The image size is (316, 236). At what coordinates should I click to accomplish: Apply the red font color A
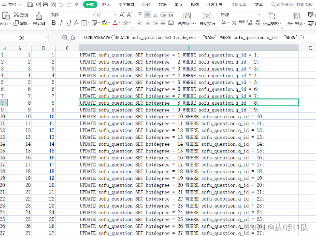[115, 23]
